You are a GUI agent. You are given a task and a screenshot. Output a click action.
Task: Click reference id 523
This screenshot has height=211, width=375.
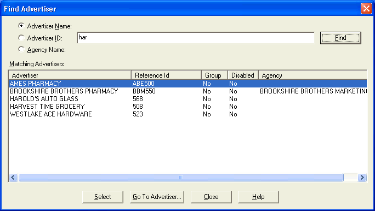coord(138,114)
